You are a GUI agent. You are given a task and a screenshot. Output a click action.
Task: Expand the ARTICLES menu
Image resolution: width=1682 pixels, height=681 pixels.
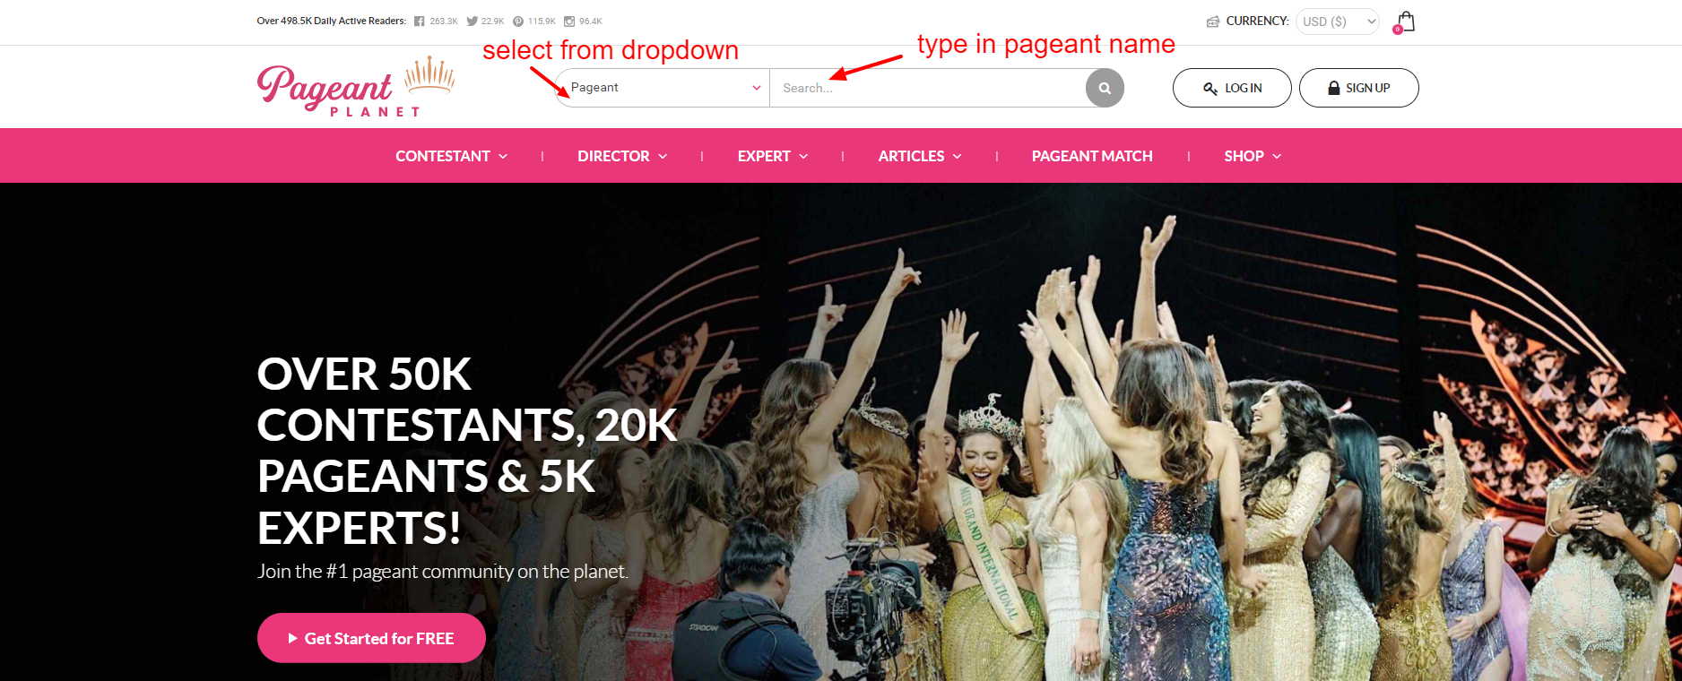pyautogui.click(x=920, y=156)
